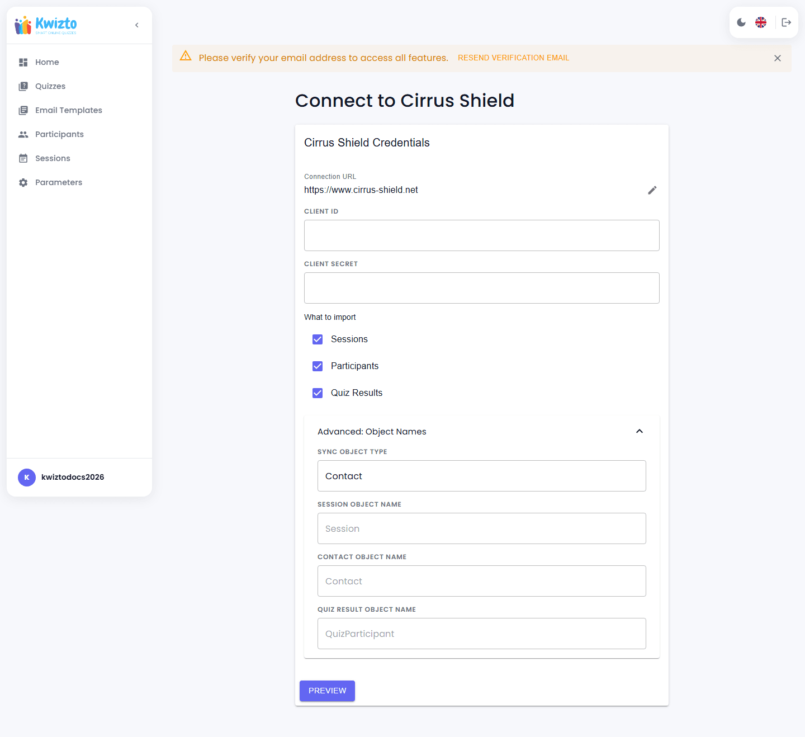The image size is (805, 737).
Task: Uncheck the Sessions import checkbox
Action: point(318,339)
